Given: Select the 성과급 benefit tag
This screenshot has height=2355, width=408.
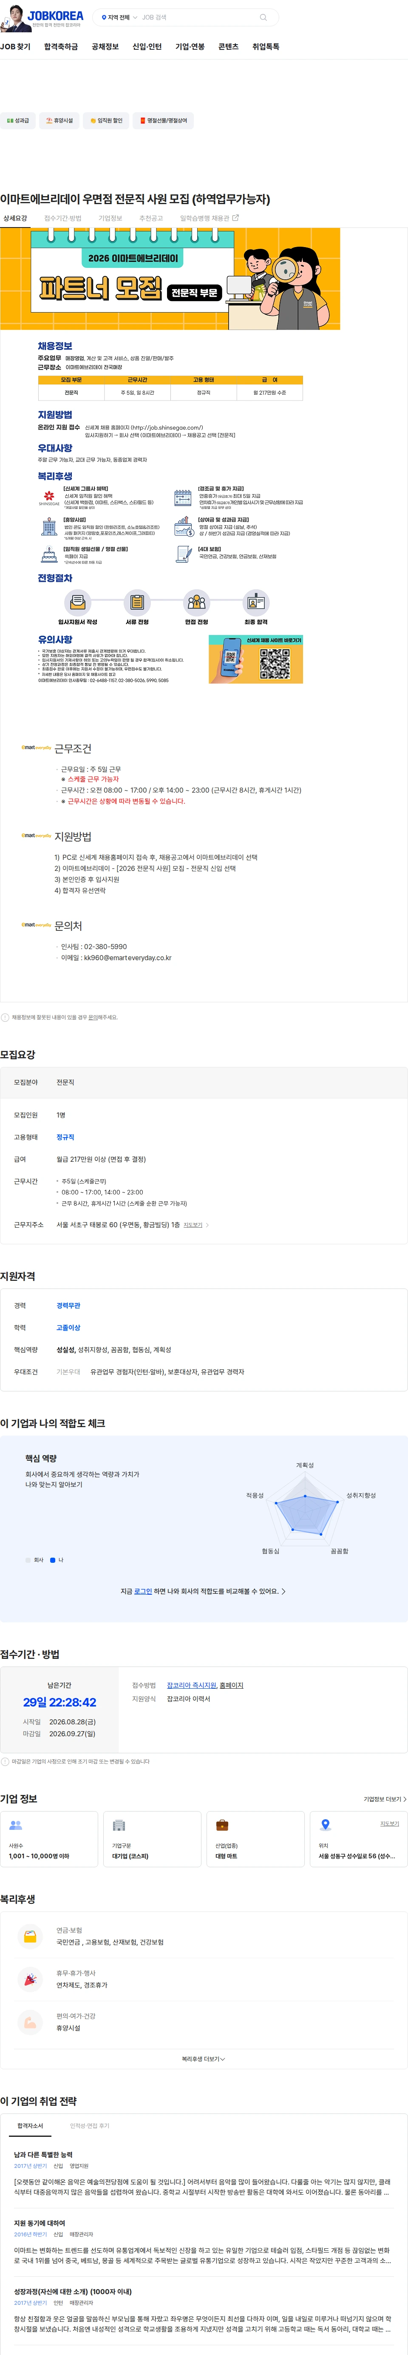Looking at the screenshot, I should point(17,121).
